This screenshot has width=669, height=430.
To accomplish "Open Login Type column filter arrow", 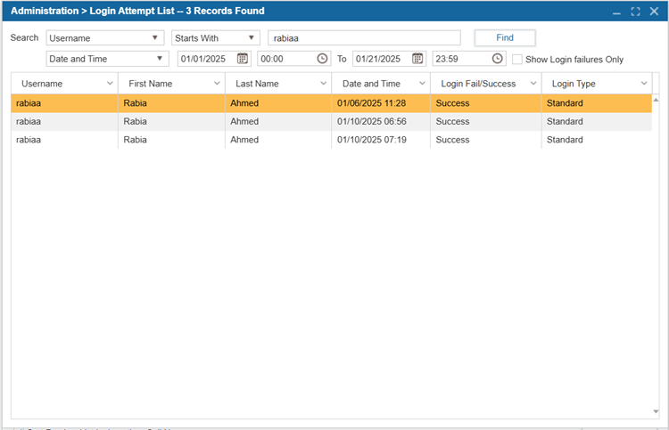I will click(x=643, y=84).
